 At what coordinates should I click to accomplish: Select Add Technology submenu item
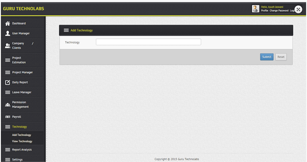pyautogui.click(x=21, y=135)
